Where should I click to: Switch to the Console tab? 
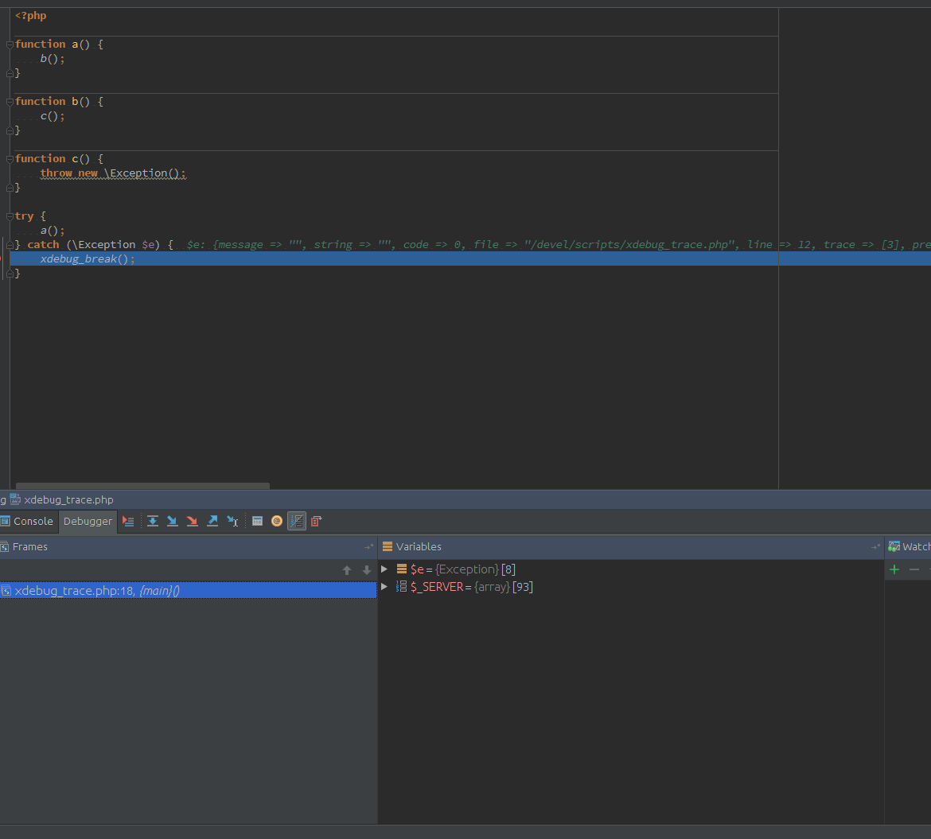coord(27,522)
